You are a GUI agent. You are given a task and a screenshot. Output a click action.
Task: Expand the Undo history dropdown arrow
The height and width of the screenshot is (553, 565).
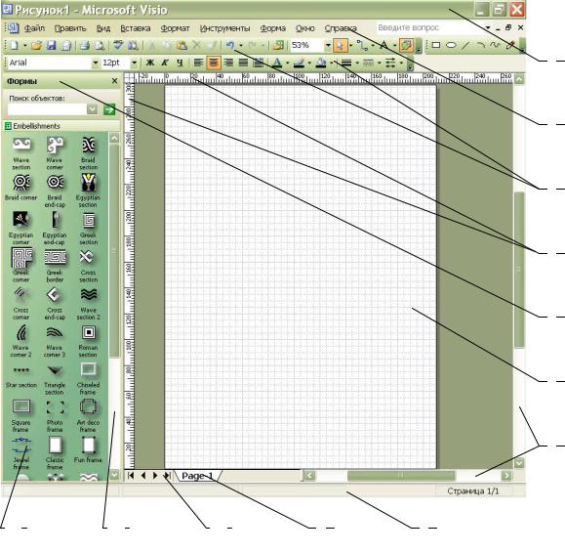tap(241, 46)
